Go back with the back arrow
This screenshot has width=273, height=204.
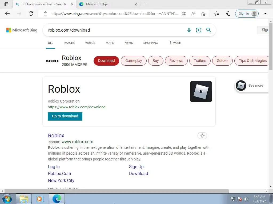(7, 14)
